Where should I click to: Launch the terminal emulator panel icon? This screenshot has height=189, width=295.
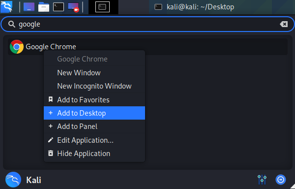59,7
